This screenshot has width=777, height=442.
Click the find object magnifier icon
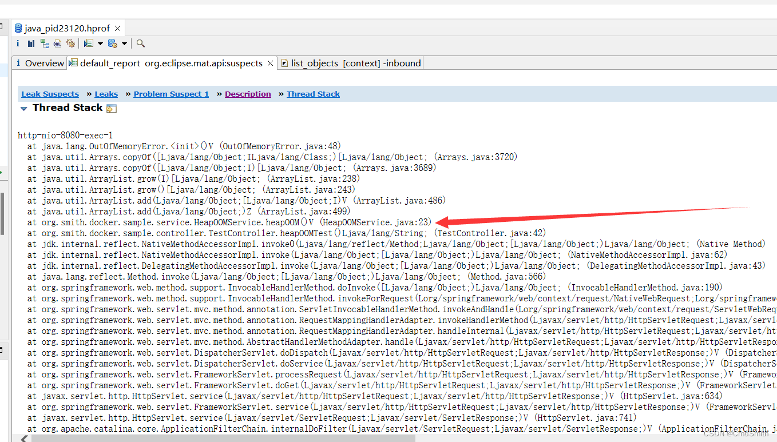pyautogui.click(x=141, y=43)
